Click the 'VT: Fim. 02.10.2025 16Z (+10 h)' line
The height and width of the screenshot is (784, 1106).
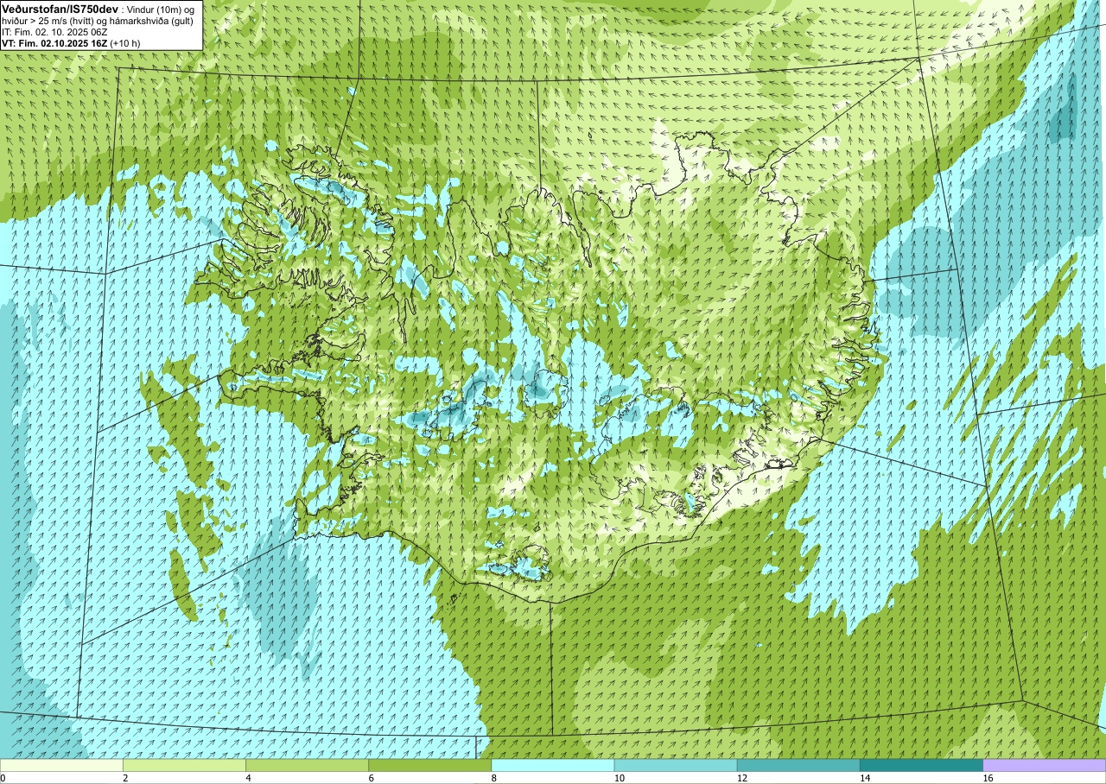click(71, 42)
